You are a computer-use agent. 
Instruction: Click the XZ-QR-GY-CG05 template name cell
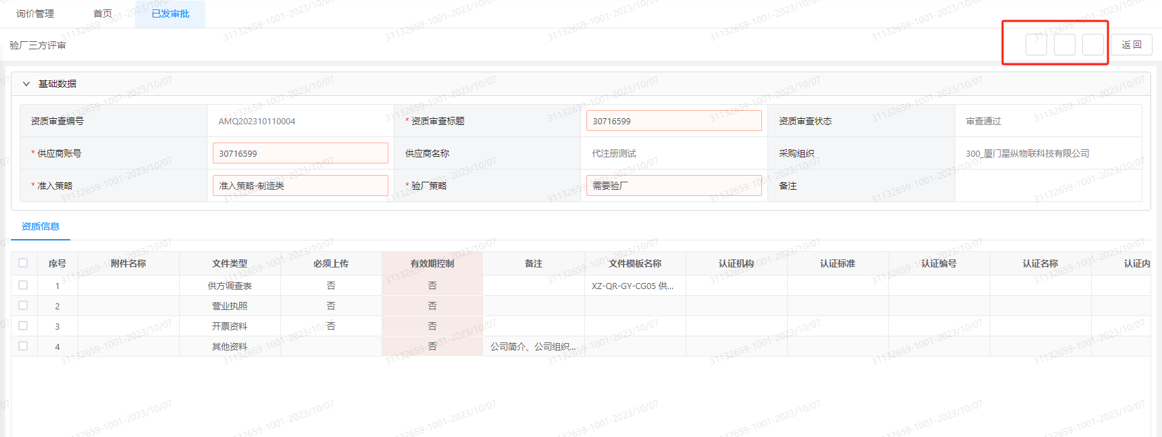pos(635,286)
